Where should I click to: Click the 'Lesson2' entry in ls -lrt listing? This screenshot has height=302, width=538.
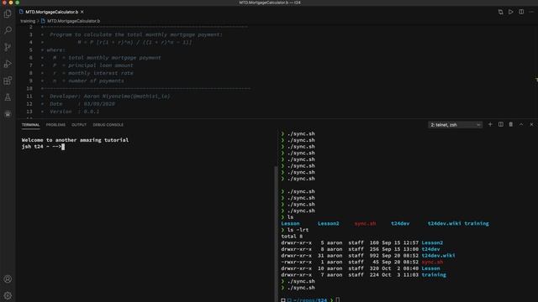click(x=432, y=242)
